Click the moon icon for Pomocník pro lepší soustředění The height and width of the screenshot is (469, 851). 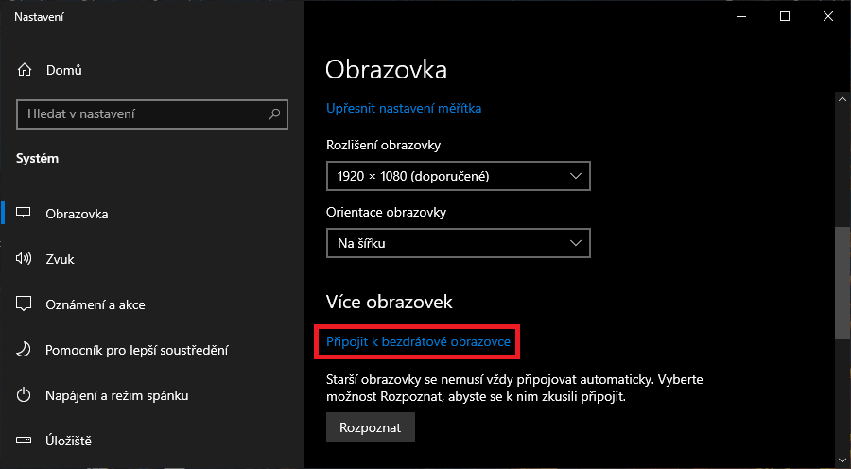[24, 350]
